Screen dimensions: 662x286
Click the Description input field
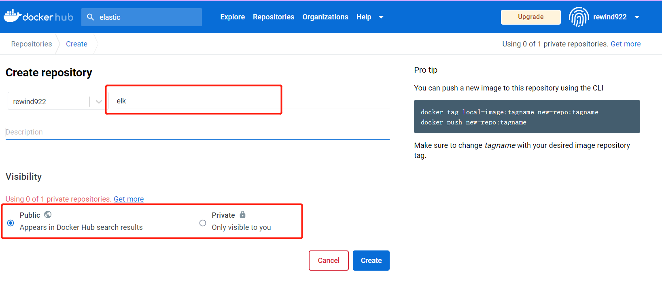point(197,132)
